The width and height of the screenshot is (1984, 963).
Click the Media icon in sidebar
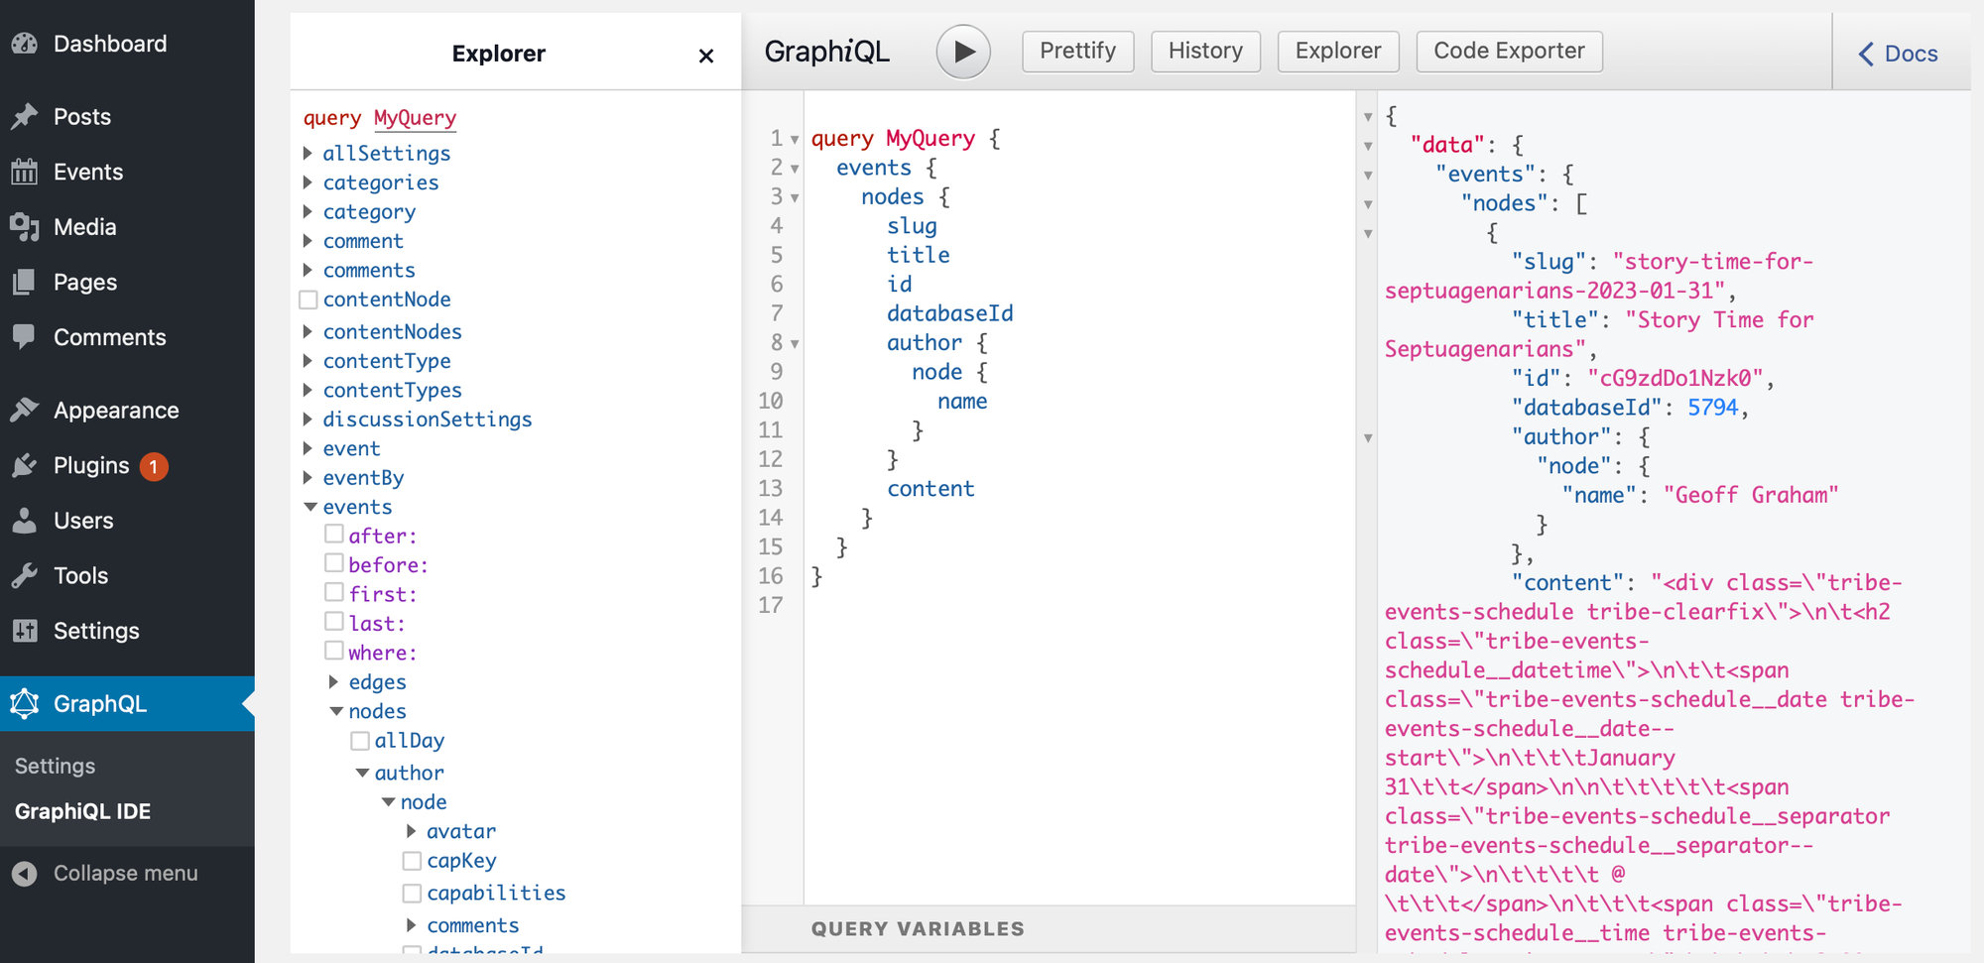coord(25,227)
